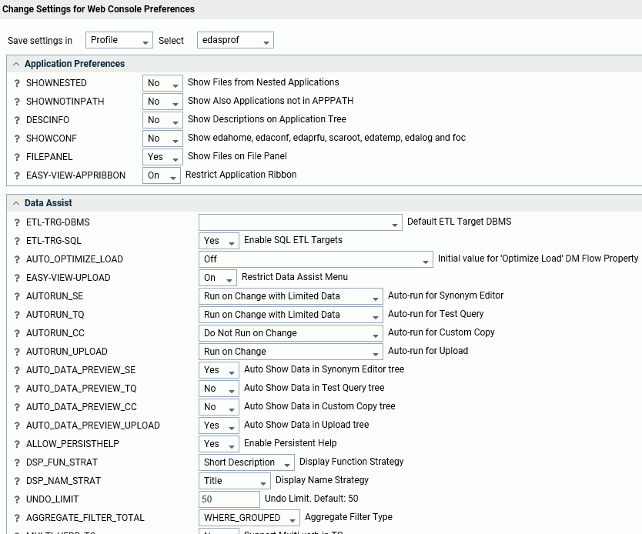This screenshot has width=642, height=534.
Task: Open the EASY-VIEW-APPRIBBON On dropdown
Action: click(x=162, y=175)
